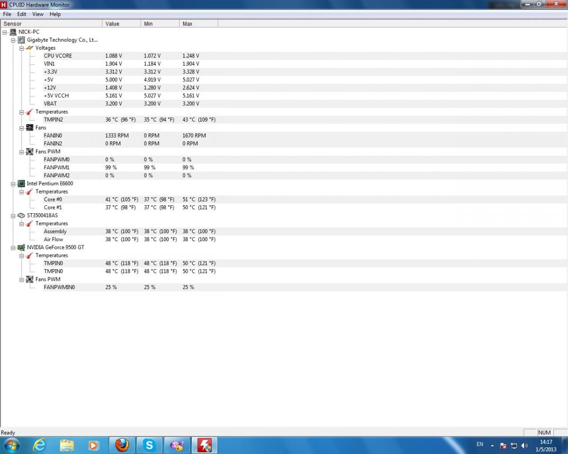Open the Edit menu
The width and height of the screenshot is (568, 454).
coord(22,14)
